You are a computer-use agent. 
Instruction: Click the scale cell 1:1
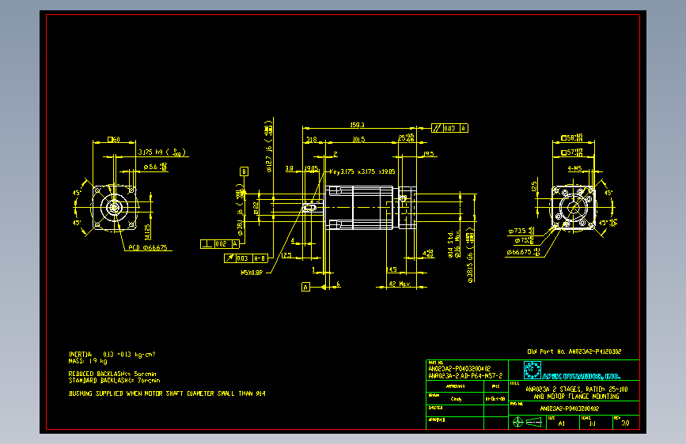coord(593,423)
